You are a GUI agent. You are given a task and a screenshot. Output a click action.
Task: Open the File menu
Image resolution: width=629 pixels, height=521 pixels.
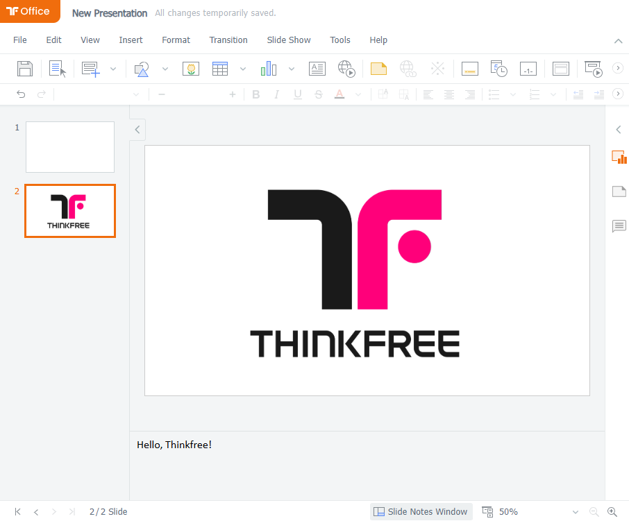pos(20,40)
